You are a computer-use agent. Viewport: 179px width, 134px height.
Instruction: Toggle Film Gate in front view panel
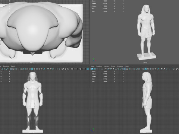click(x=13, y=69)
